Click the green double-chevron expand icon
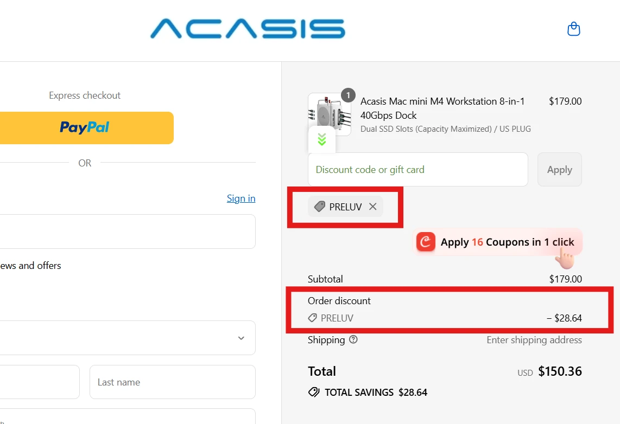This screenshot has height=424, width=620. 322,139
